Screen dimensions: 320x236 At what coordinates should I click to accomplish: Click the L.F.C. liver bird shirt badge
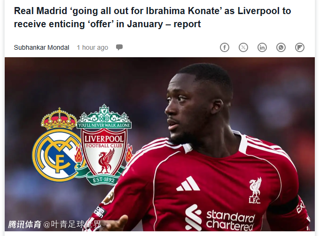click(x=255, y=190)
